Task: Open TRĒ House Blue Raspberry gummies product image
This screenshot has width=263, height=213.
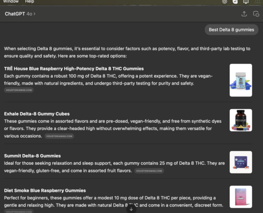Action: (241, 80)
